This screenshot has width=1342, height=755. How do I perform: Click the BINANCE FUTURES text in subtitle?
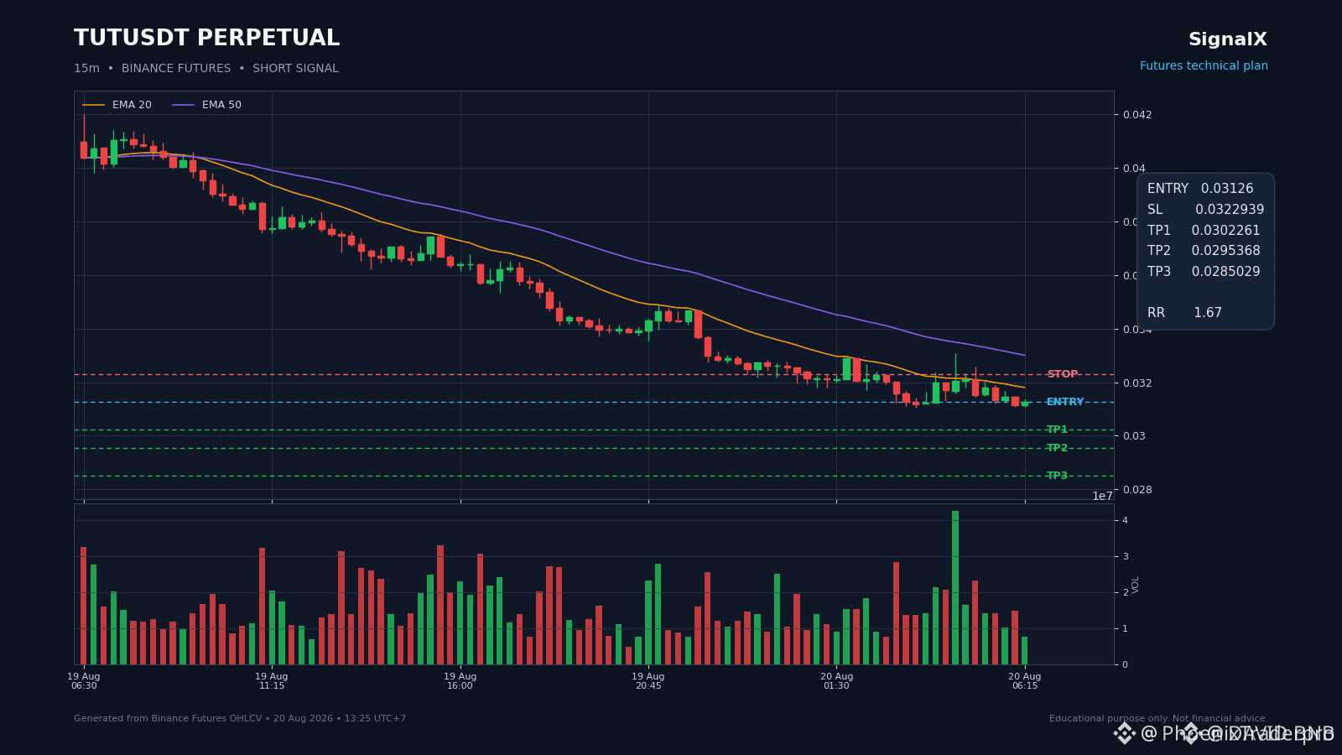(x=176, y=69)
